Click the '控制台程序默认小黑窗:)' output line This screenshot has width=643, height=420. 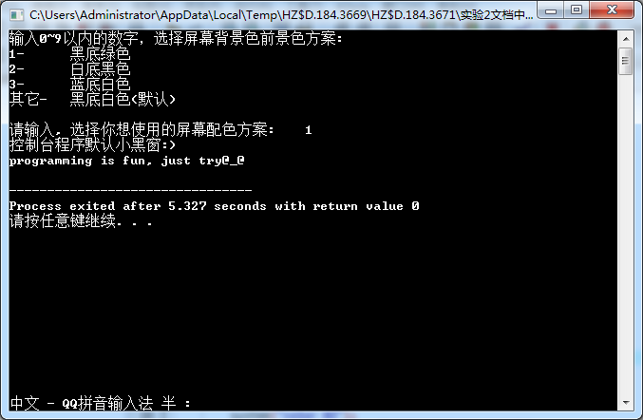[x=92, y=144]
